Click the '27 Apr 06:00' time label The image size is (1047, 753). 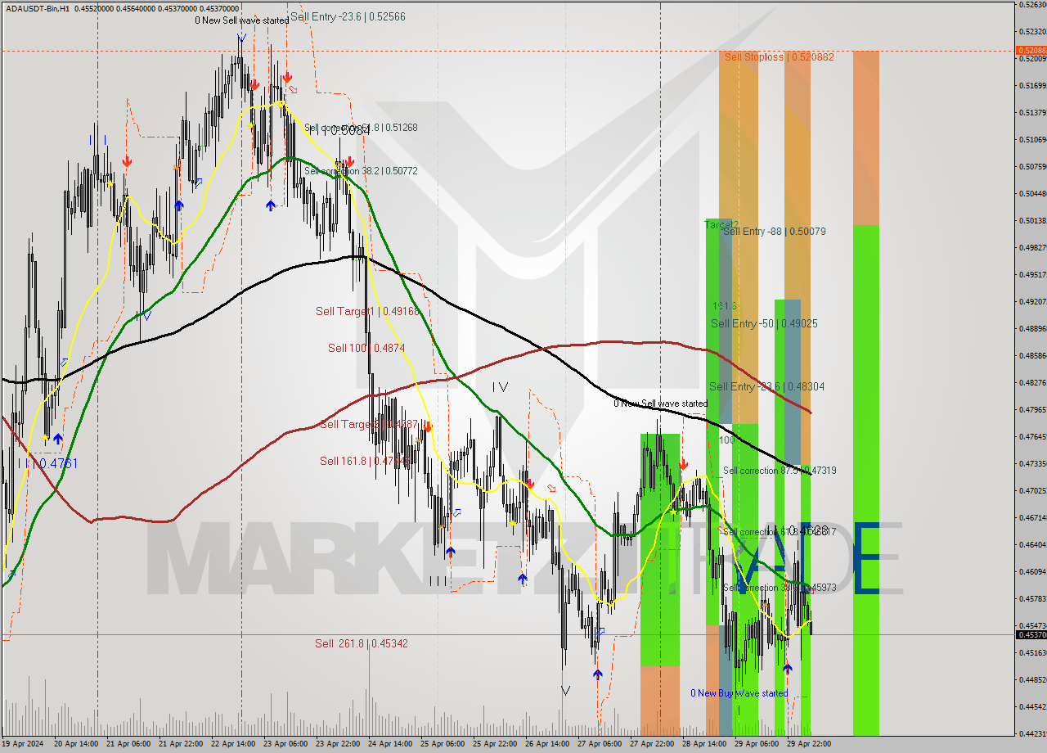click(600, 744)
